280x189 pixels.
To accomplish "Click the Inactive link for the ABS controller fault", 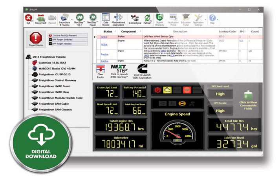I will click(104, 54).
